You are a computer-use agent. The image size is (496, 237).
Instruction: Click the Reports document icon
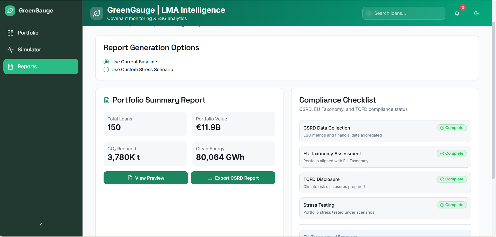pyautogui.click(x=10, y=66)
